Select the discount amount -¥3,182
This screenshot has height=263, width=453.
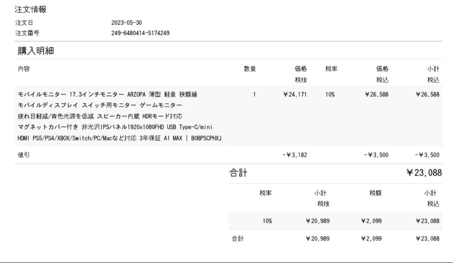(294, 155)
